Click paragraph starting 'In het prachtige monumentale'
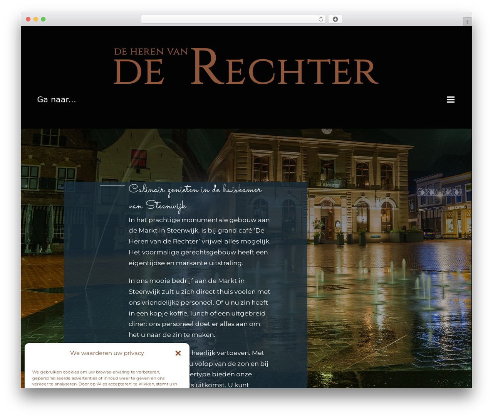The image size is (493, 418). 200,241
